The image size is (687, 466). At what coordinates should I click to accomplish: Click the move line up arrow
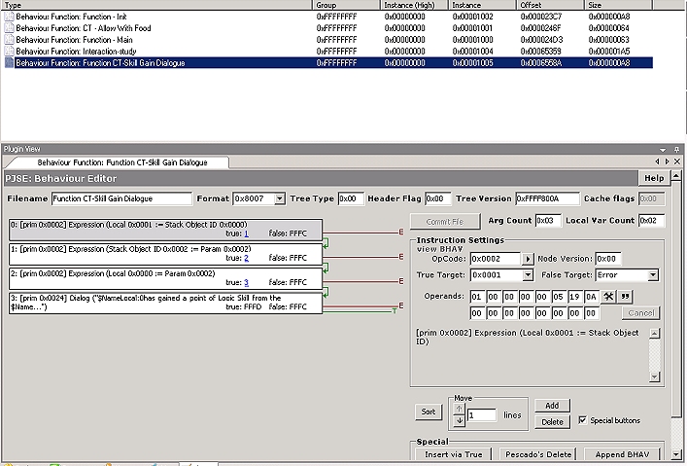(461, 409)
